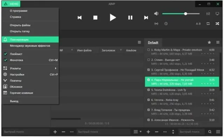Select track Verona - Neba kray
Screen dimensions: 224x139
click(182, 102)
